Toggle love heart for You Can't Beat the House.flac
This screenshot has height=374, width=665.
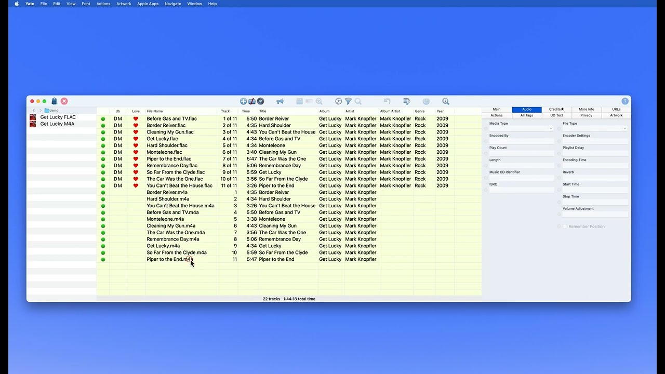coord(136,185)
